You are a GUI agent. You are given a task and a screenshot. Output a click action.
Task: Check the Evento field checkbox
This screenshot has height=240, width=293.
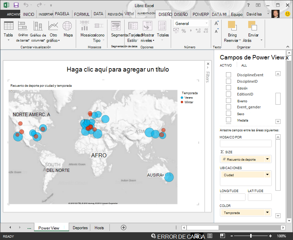228,100
